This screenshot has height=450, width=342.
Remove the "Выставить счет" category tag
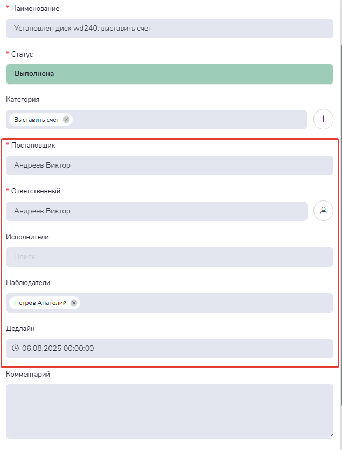coord(66,120)
